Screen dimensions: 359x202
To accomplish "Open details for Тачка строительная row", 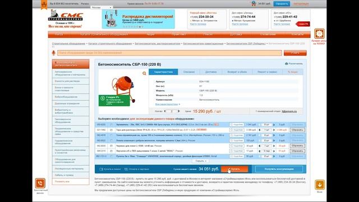I will coord(237,135).
